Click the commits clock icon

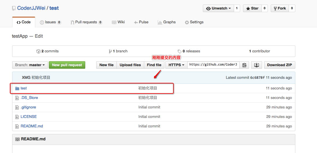tap(38, 51)
